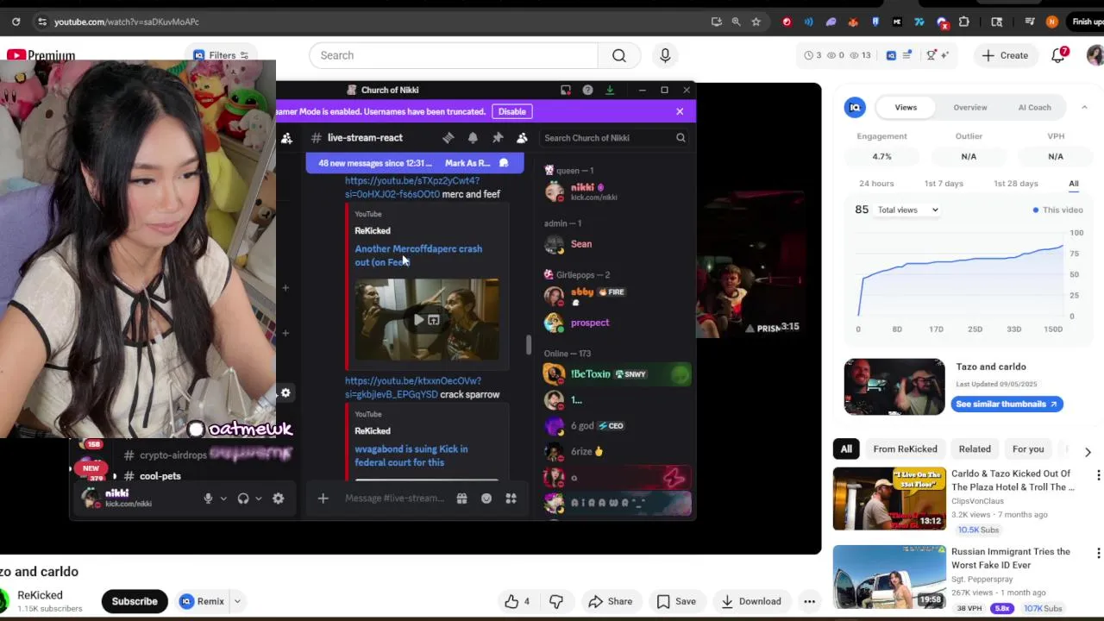Open options menu for Russian Immigrant video
The width and height of the screenshot is (1104, 621).
[x=1098, y=553]
